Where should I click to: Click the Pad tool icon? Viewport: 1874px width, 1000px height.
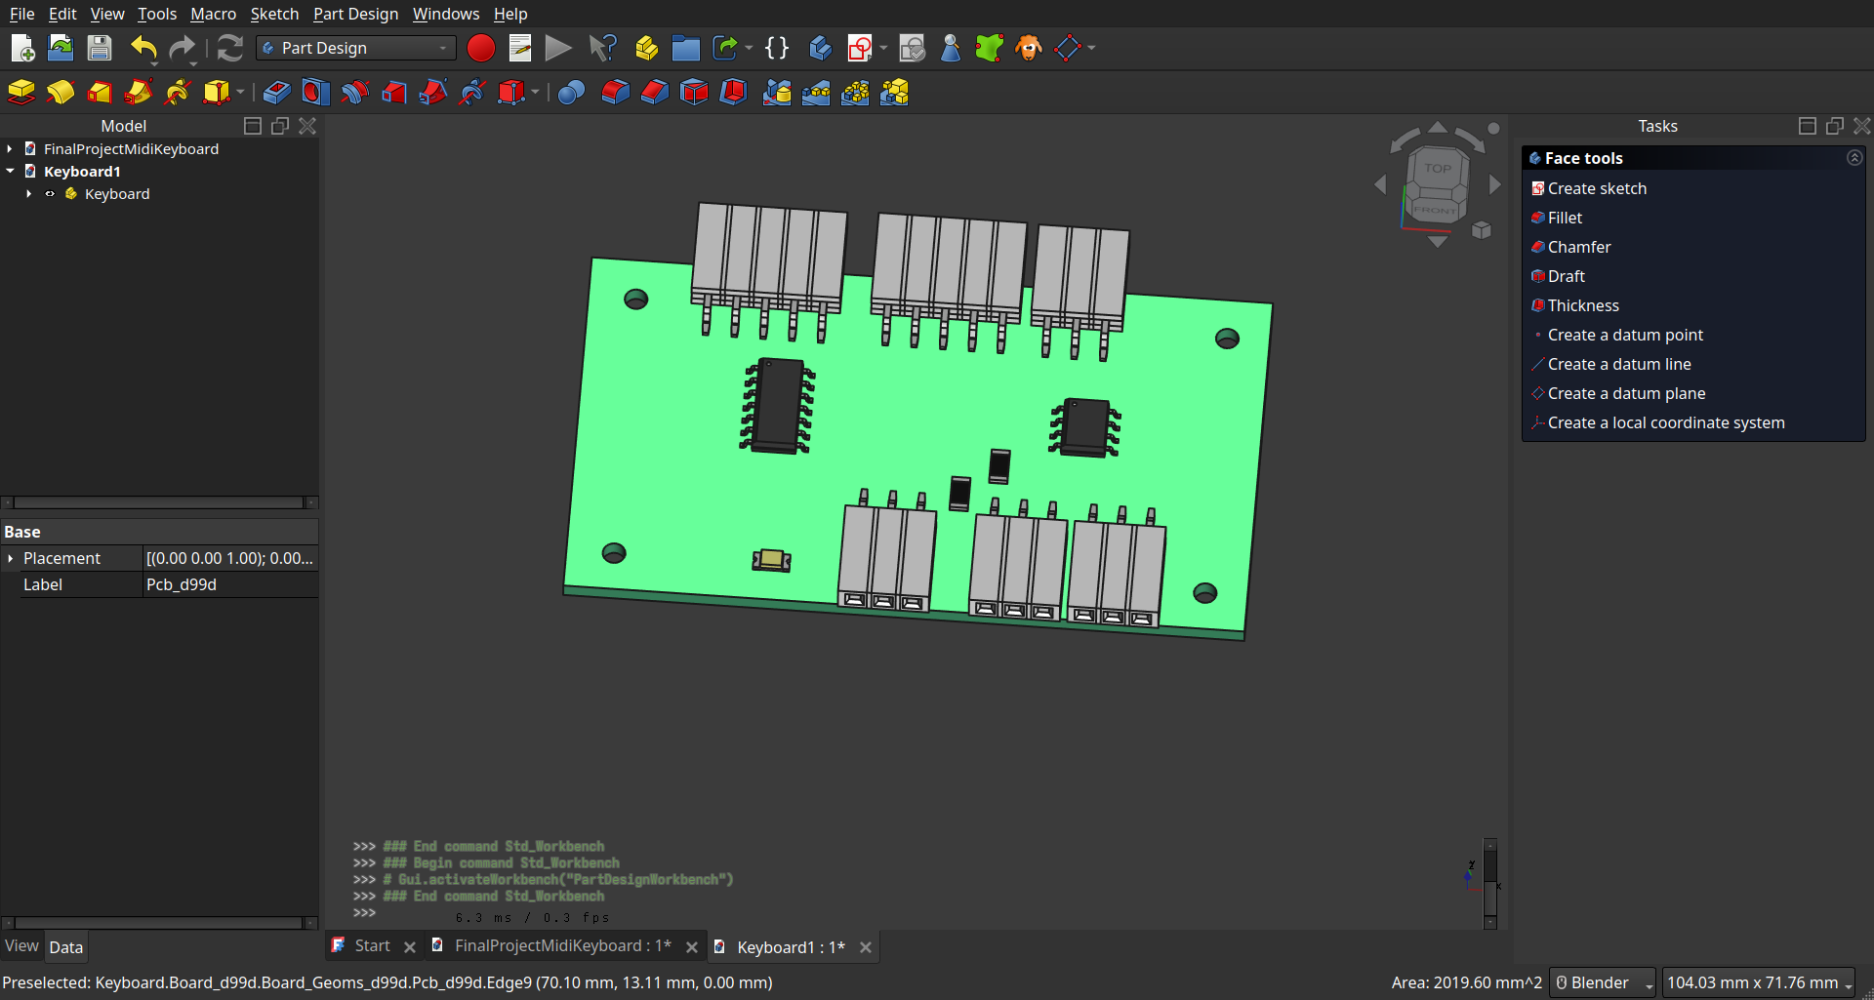21,93
